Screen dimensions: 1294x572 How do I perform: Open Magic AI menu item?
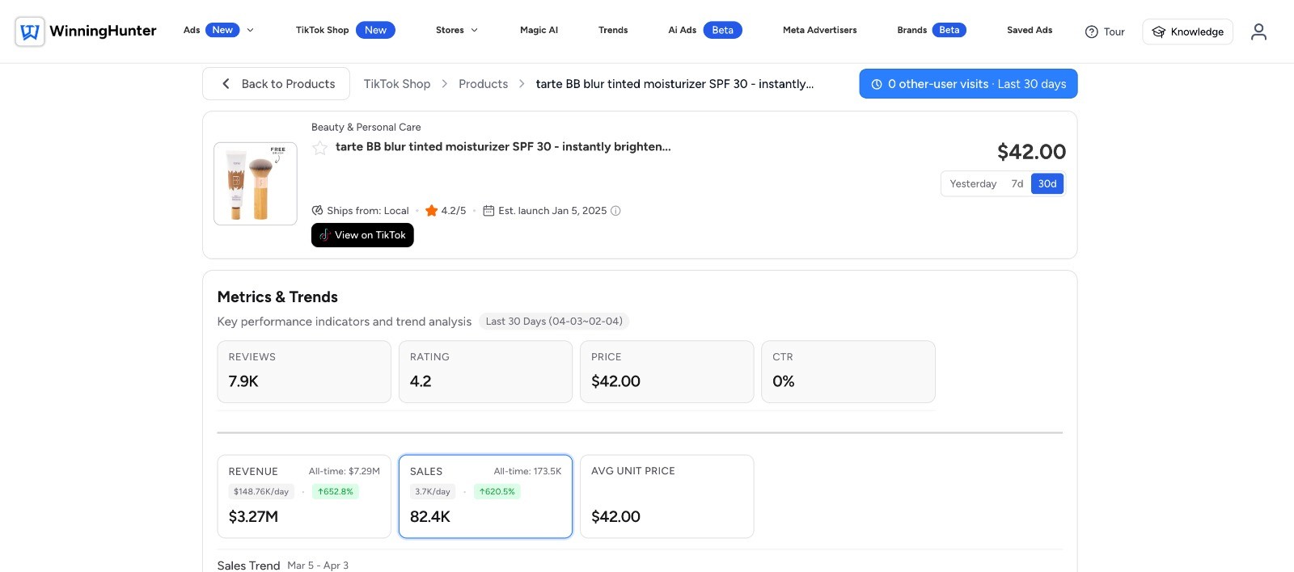click(539, 30)
